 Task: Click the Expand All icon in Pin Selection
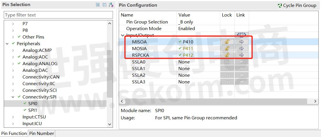click(98, 5)
